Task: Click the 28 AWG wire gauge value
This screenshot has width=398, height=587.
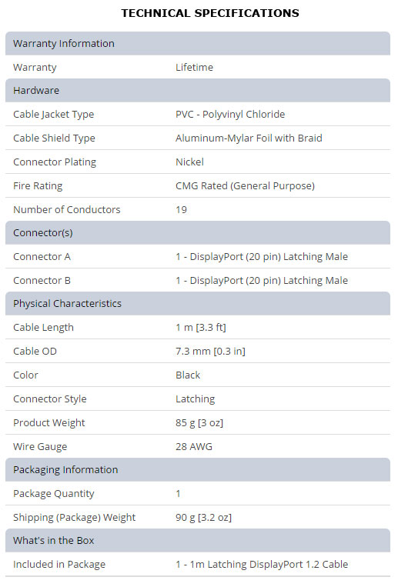Action: (194, 447)
